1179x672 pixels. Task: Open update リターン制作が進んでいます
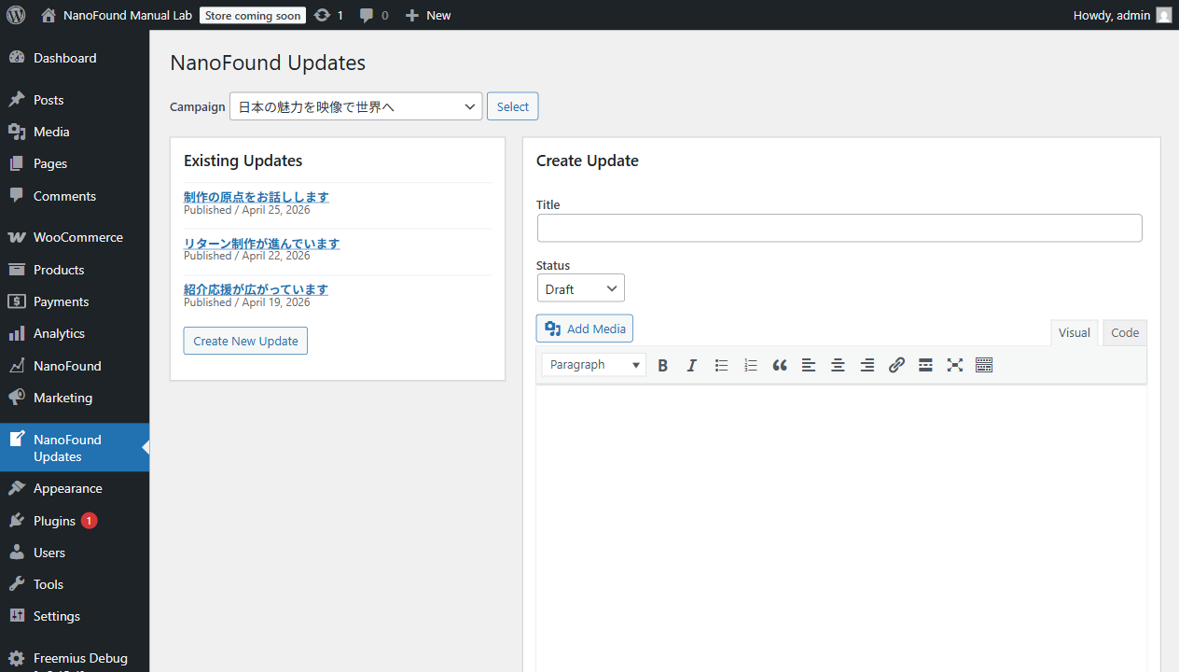click(x=262, y=244)
